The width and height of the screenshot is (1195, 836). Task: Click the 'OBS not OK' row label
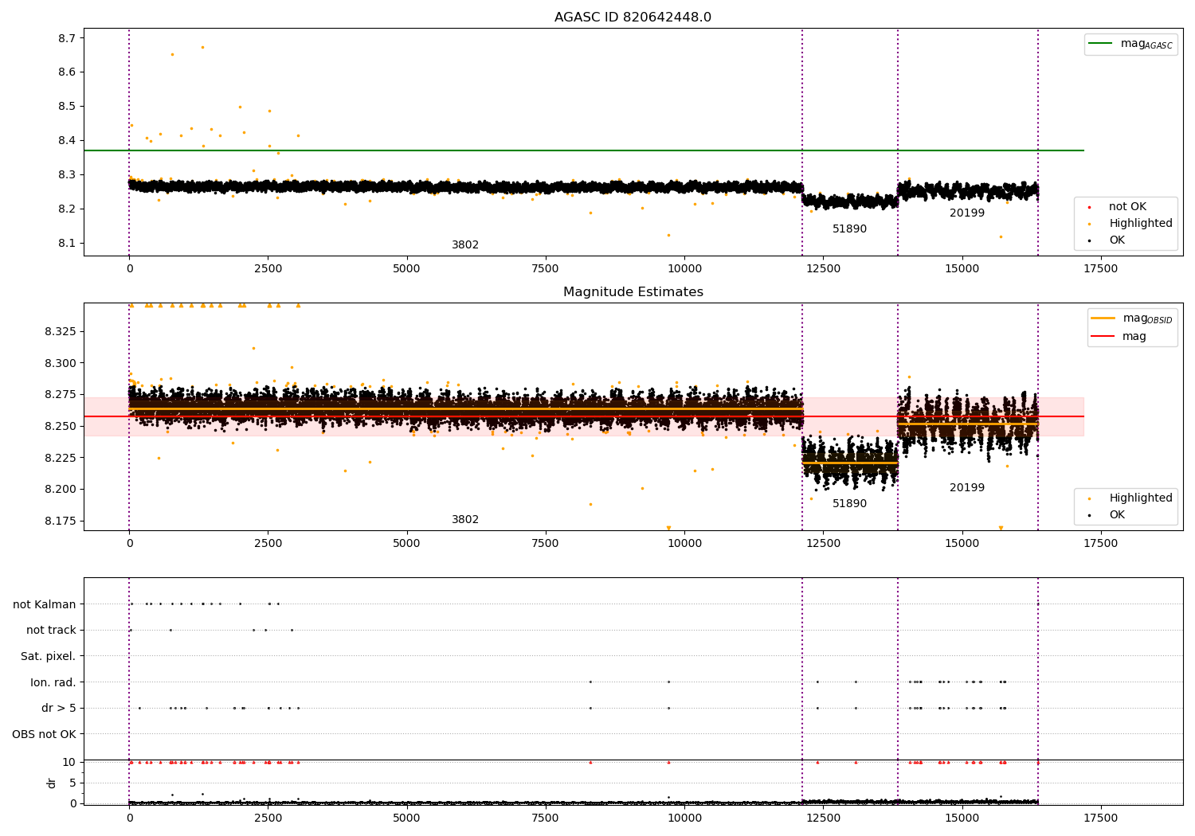click(x=45, y=734)
